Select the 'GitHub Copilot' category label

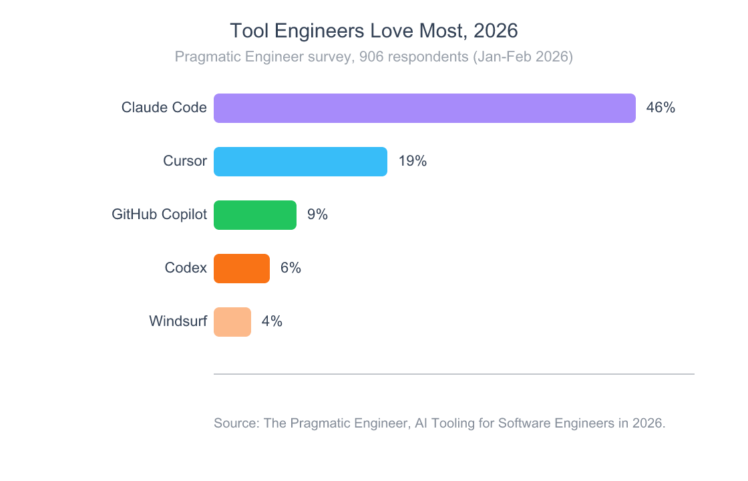pos(160,214)
